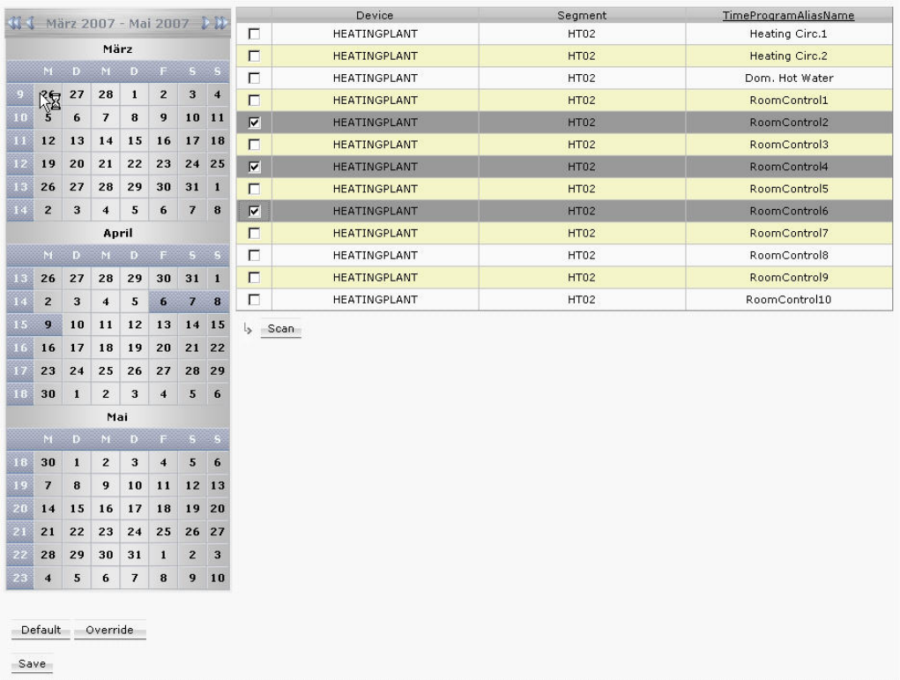The width and height of the screenshot is (900, 680).
Task: Advance one month with single right arrow
Action: [x=205, y=23]
